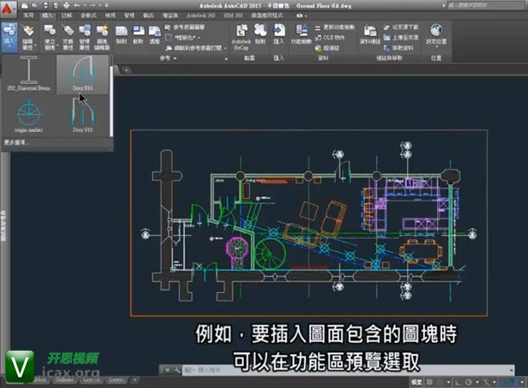528x388 pixels.
Task: Click the Import icon in ribbon
Action: tap(279, 35)
